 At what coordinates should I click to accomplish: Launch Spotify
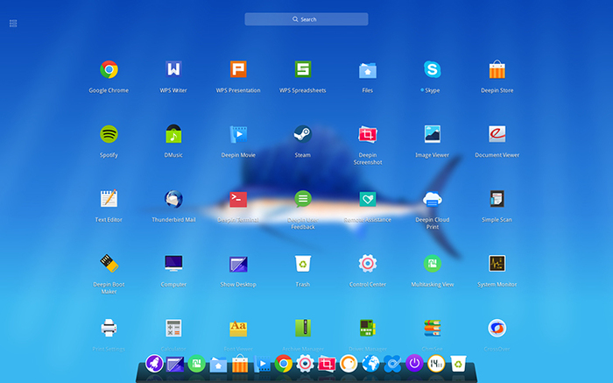(109, 134)
